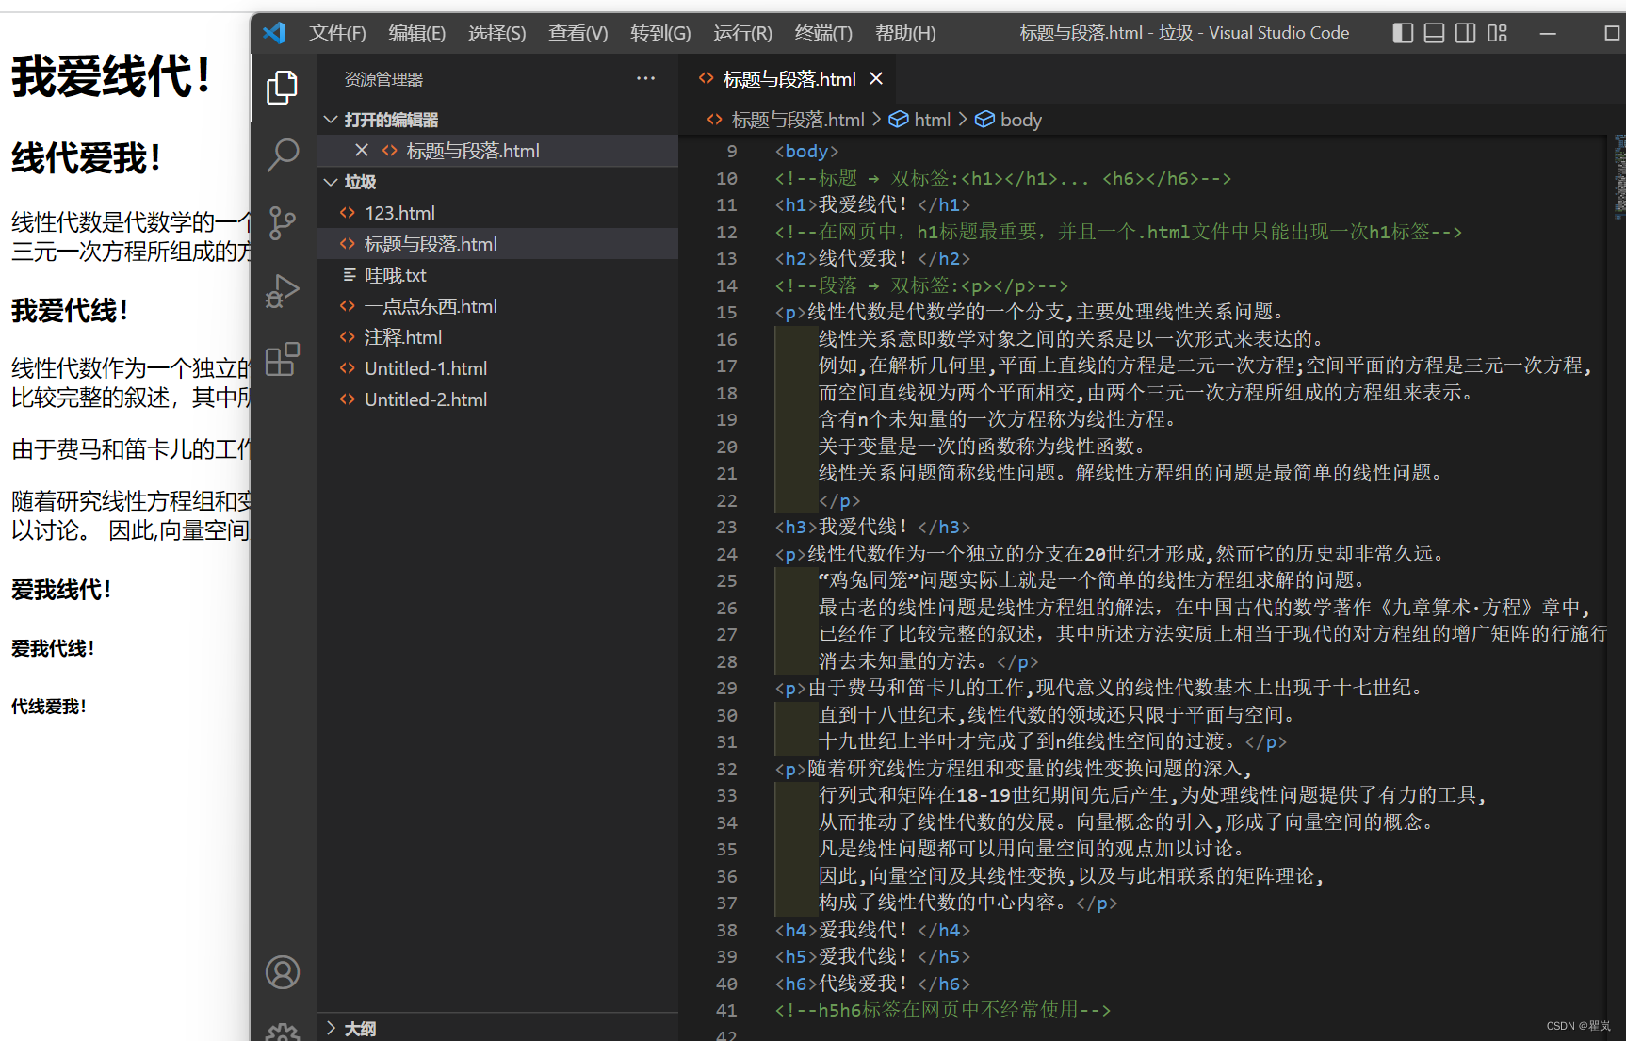Viewport: 1626px width, 1041px height.
Task: Toggle primary sidebar layout icon
Action: 1403,33
